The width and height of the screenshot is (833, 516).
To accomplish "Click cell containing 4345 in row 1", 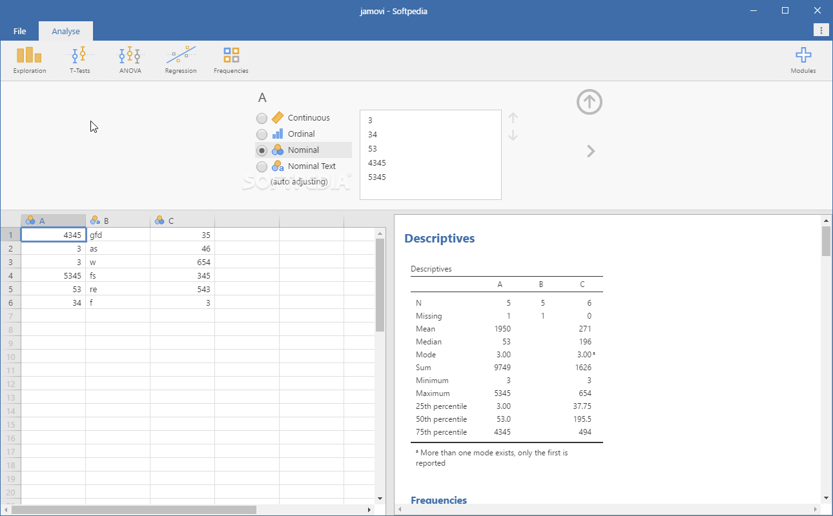I will click(x=53, y=235).
